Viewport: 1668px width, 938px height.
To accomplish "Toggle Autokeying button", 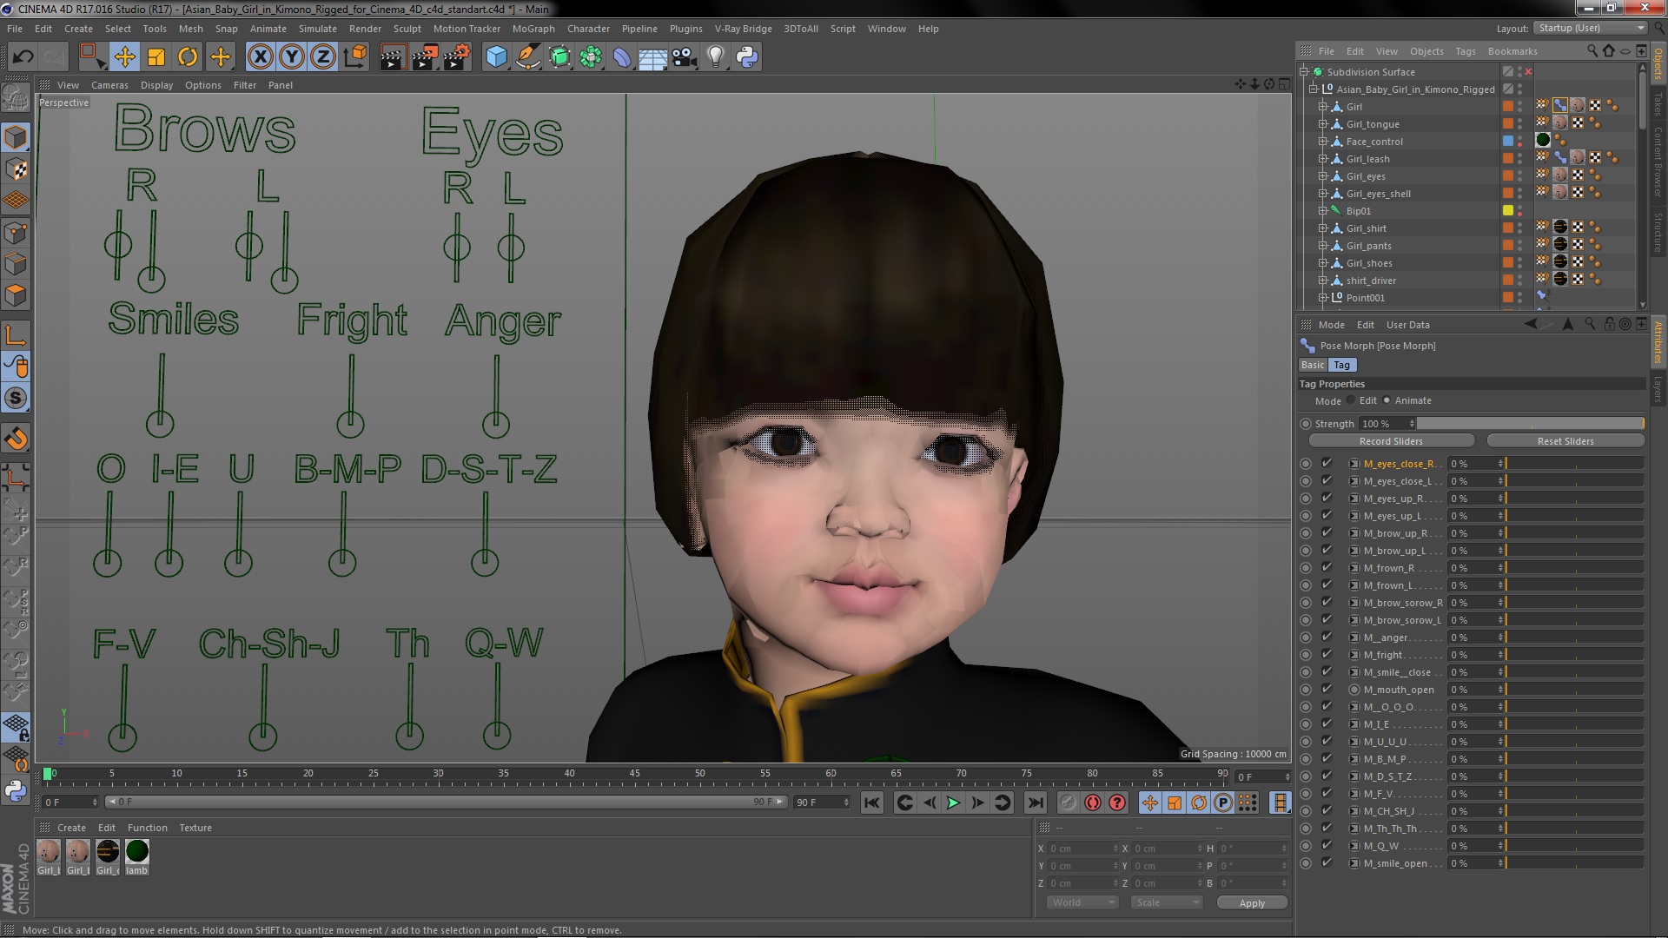I will click(x=1093, y=803).
